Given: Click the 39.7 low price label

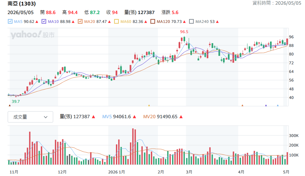Looking at the screenshot, I should [16, 101].
